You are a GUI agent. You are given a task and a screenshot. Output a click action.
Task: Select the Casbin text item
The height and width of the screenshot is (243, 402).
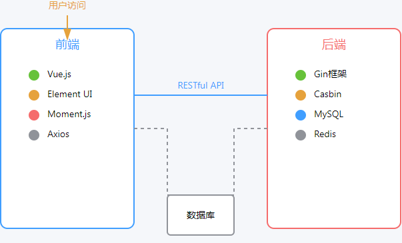tap(327, 94)
